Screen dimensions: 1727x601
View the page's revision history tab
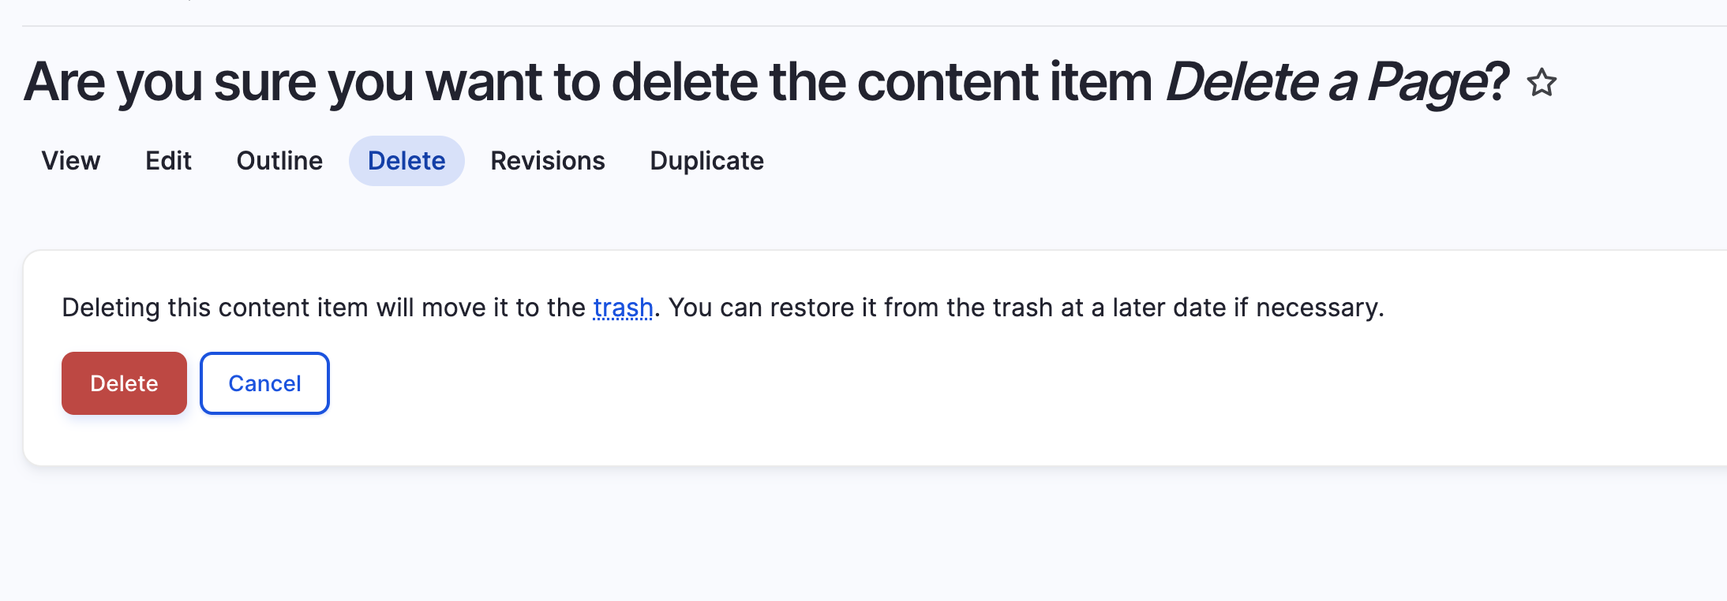pyautogui.click(x=548, y=161)
